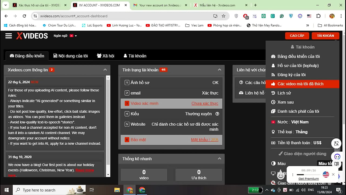Open Các câu hỏi question icon
The height and width of the screenshot is (195, 346).
click(x=241, y=83)
